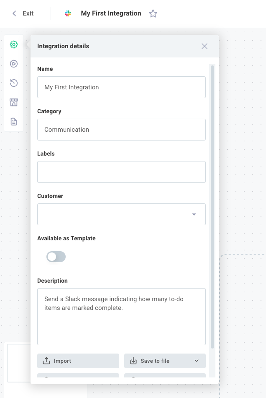266x398 pixels.
Task: Open the document log panel icon
Action: (x=14, y=122)
